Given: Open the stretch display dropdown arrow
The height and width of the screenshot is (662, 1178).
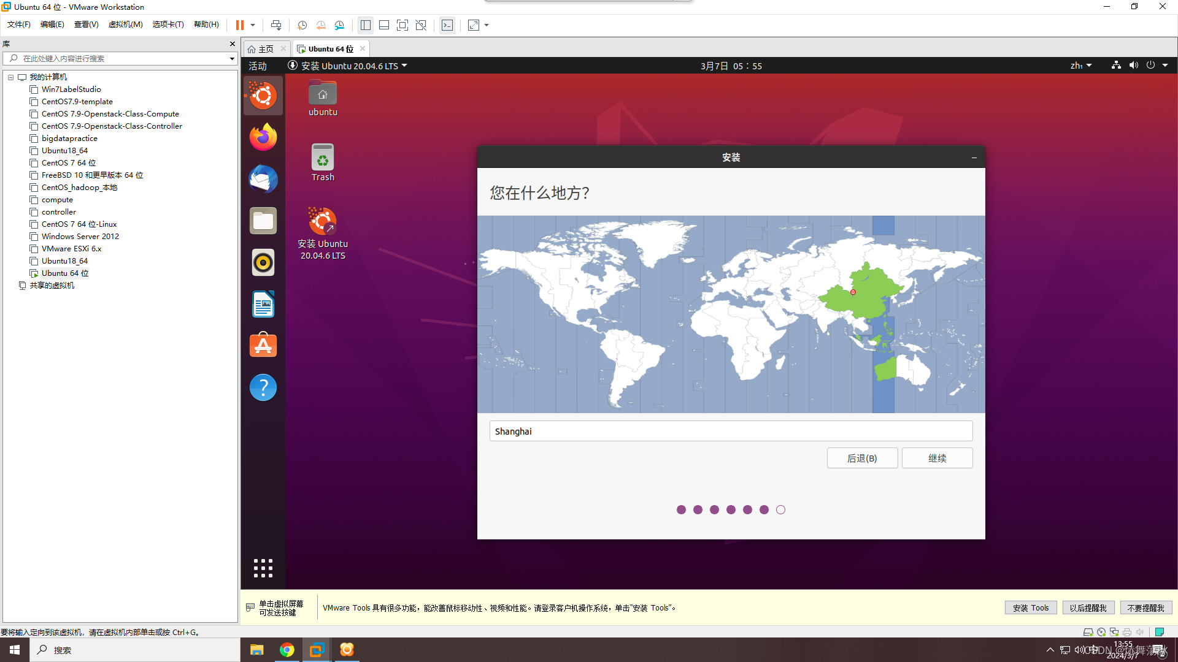Looking at the screenshot, I should click(487, 25).
